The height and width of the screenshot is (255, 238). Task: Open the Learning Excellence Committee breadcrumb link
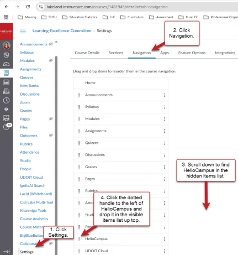[62, 31]
